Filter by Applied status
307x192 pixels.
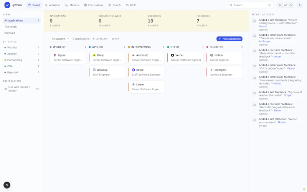pos(22,54)
